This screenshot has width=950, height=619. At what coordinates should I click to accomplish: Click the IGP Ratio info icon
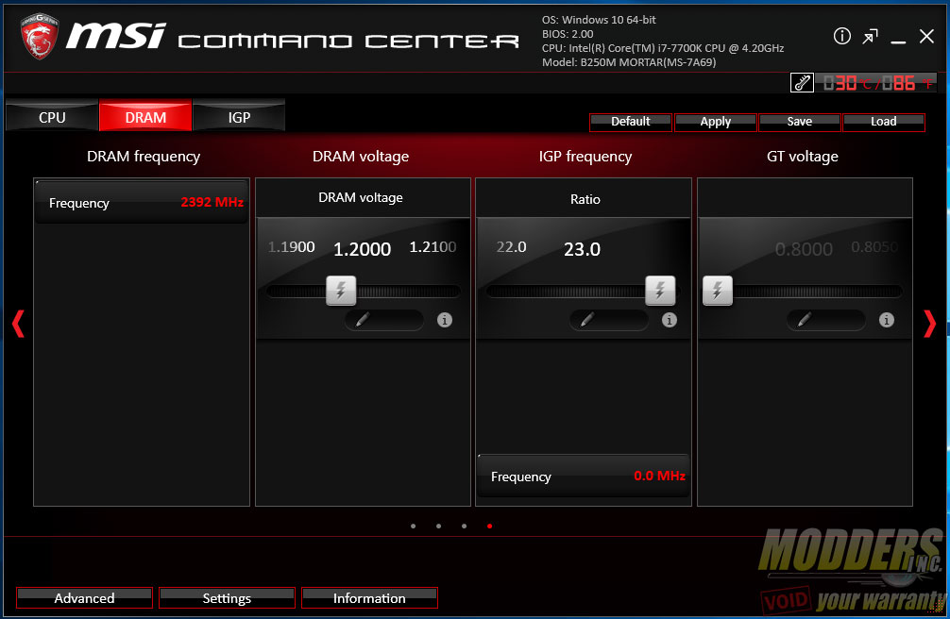[669, 320]
